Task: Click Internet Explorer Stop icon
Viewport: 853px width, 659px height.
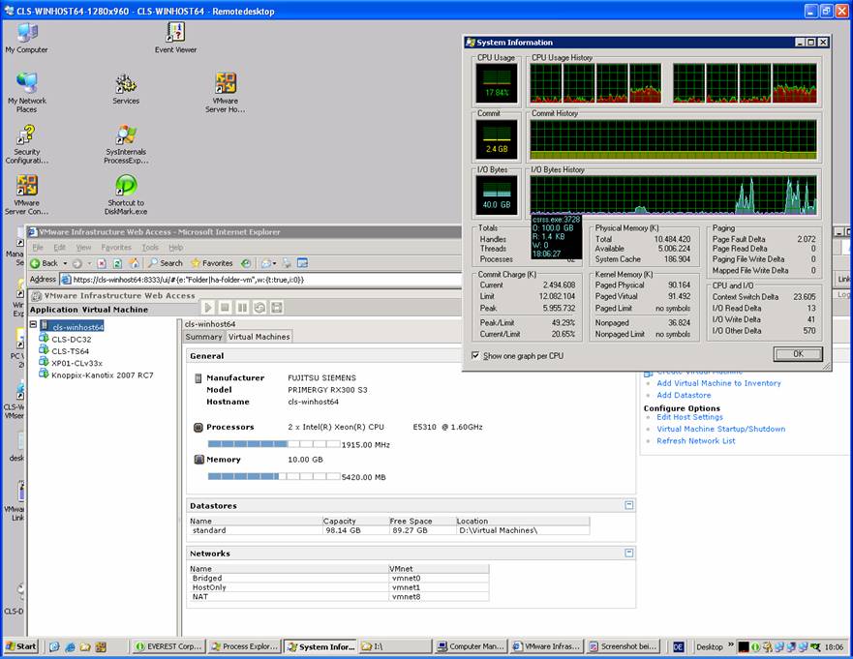Action: click(102, 263)
